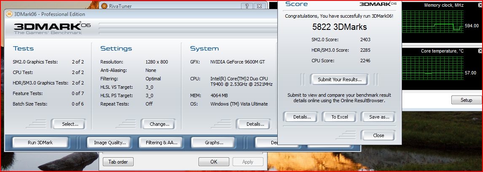The image size is (483, 172).
Task: Click the 594.00 memory clock reading
Action: [x=471, y=26]
